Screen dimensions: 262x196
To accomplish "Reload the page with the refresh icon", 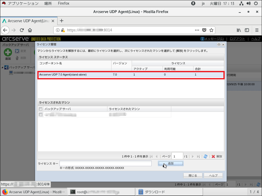I will [x=22, y=30].
